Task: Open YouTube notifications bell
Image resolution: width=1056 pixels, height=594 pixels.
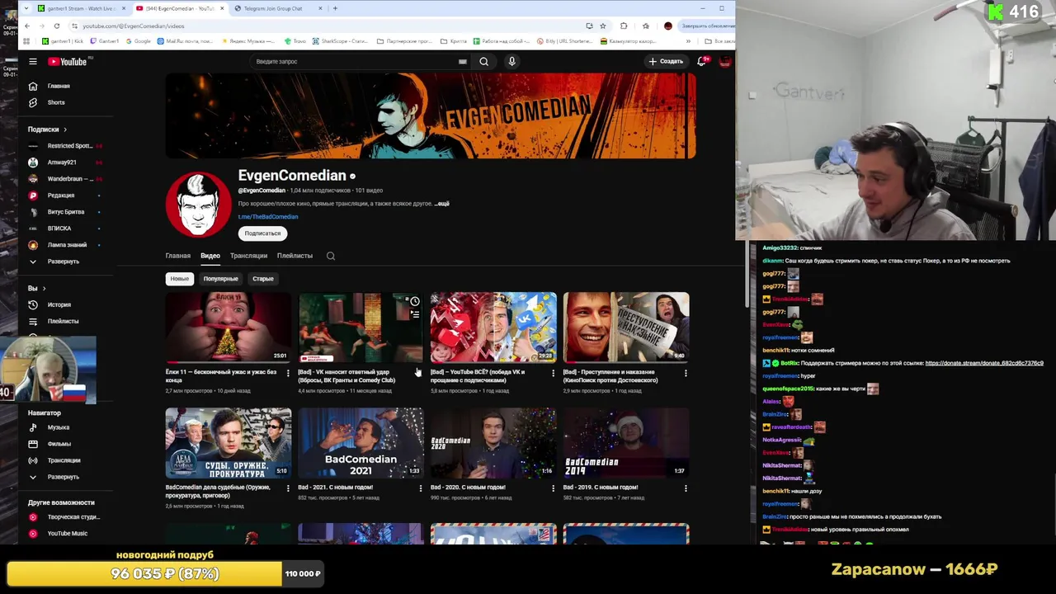Action: [x=701, y=61]
